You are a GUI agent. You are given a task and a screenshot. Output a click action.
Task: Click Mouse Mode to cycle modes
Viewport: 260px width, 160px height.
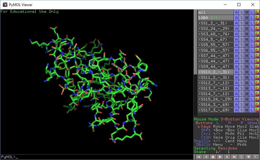(227, 119)
